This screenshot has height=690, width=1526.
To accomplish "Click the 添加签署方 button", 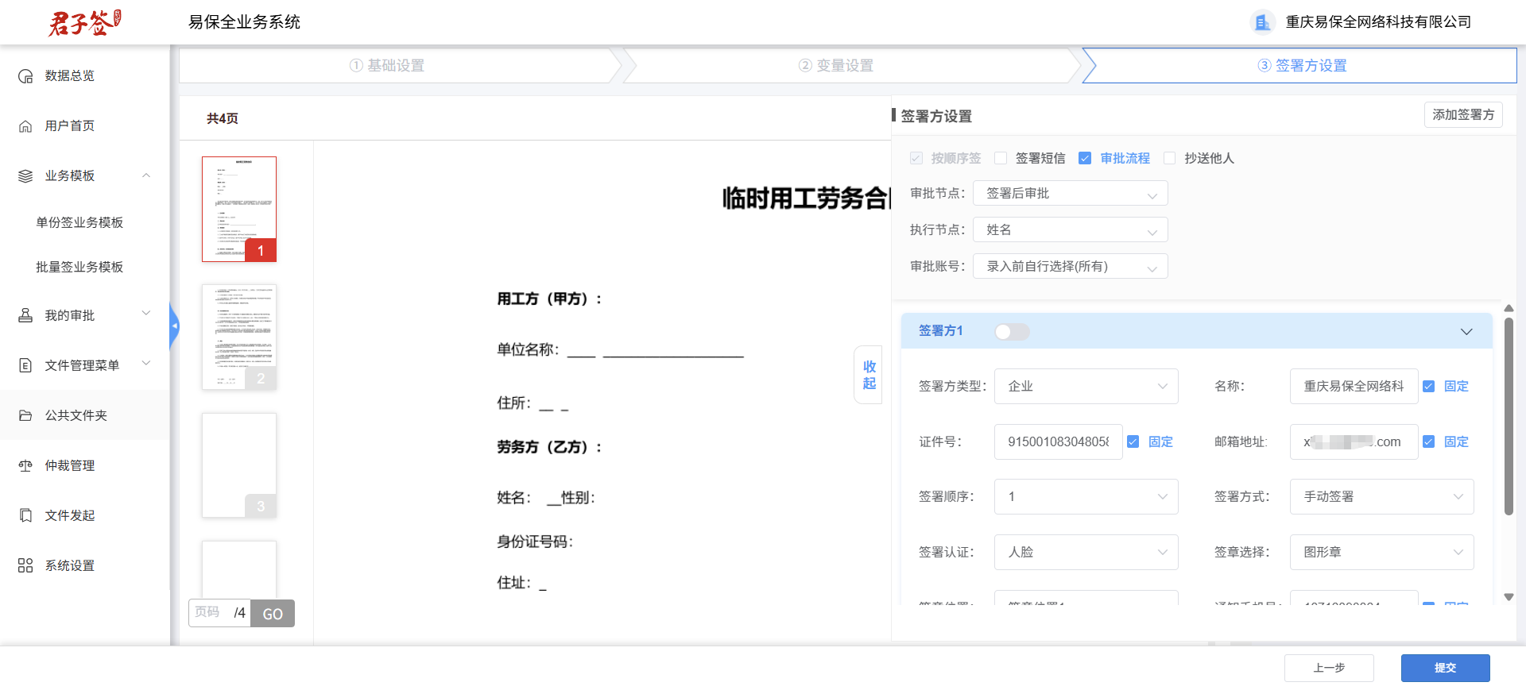I will [x=1463, y=115].
